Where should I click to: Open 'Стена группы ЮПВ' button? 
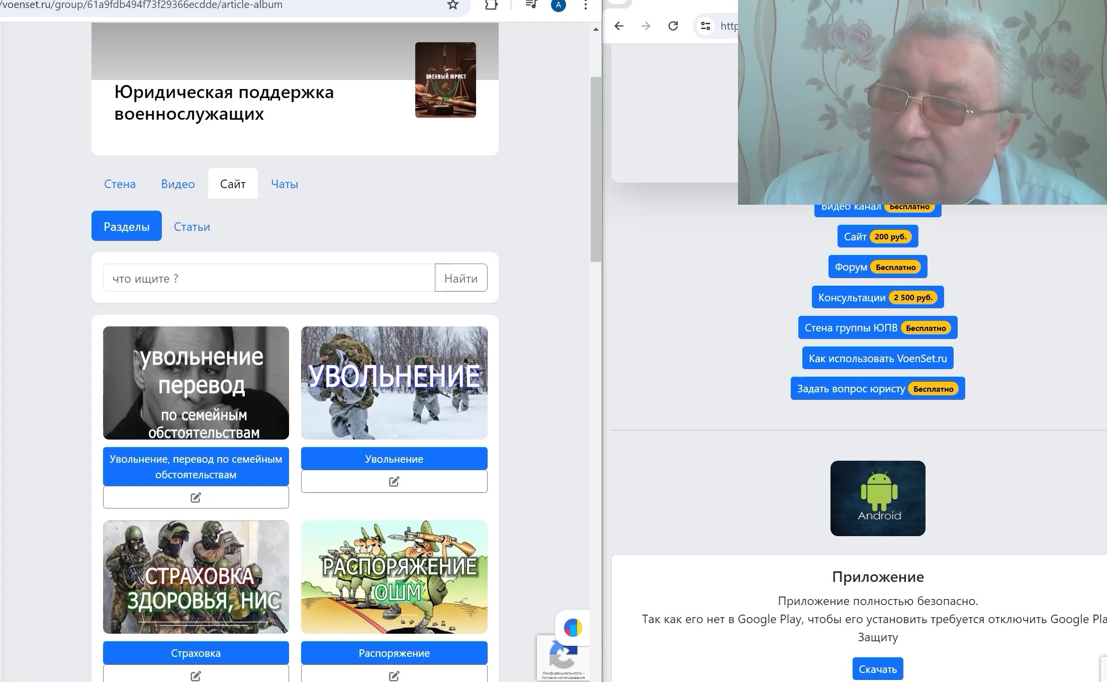pyautogui.click(x=878, y=328)
